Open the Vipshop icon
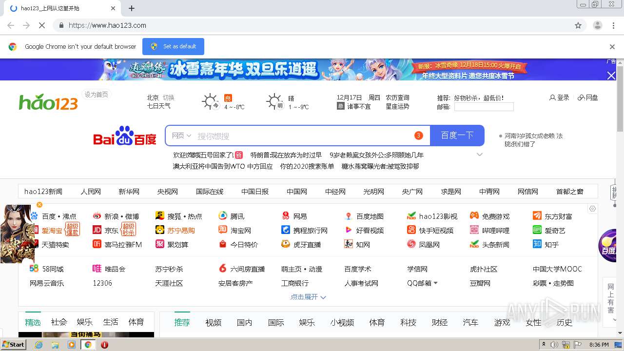 [x=97, y=269]
